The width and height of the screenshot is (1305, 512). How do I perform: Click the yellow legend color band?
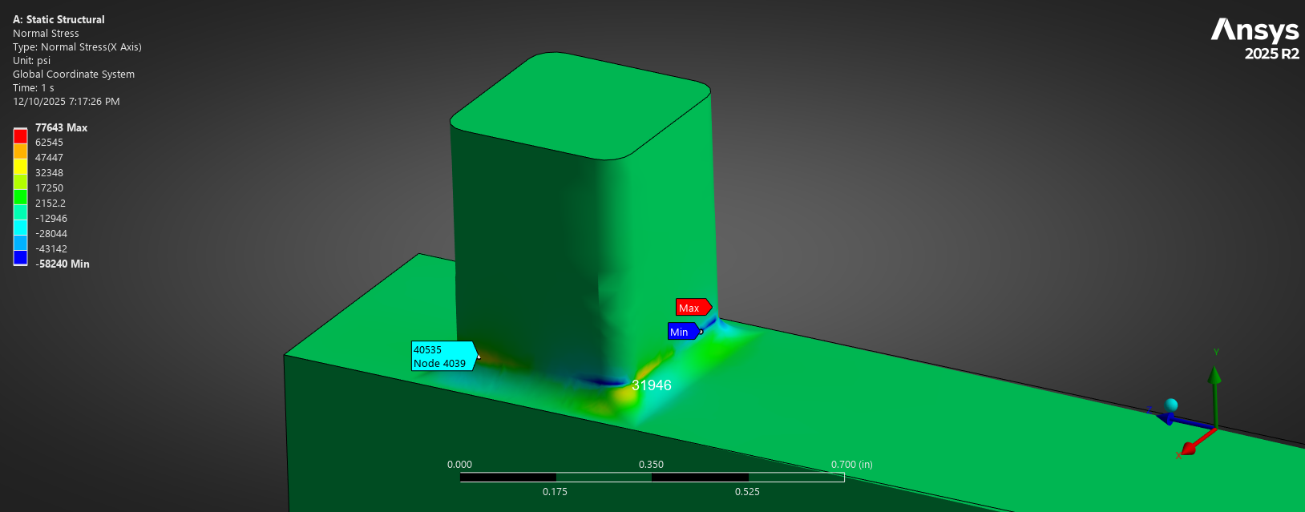pyautogui.click(x=21, y=167)
